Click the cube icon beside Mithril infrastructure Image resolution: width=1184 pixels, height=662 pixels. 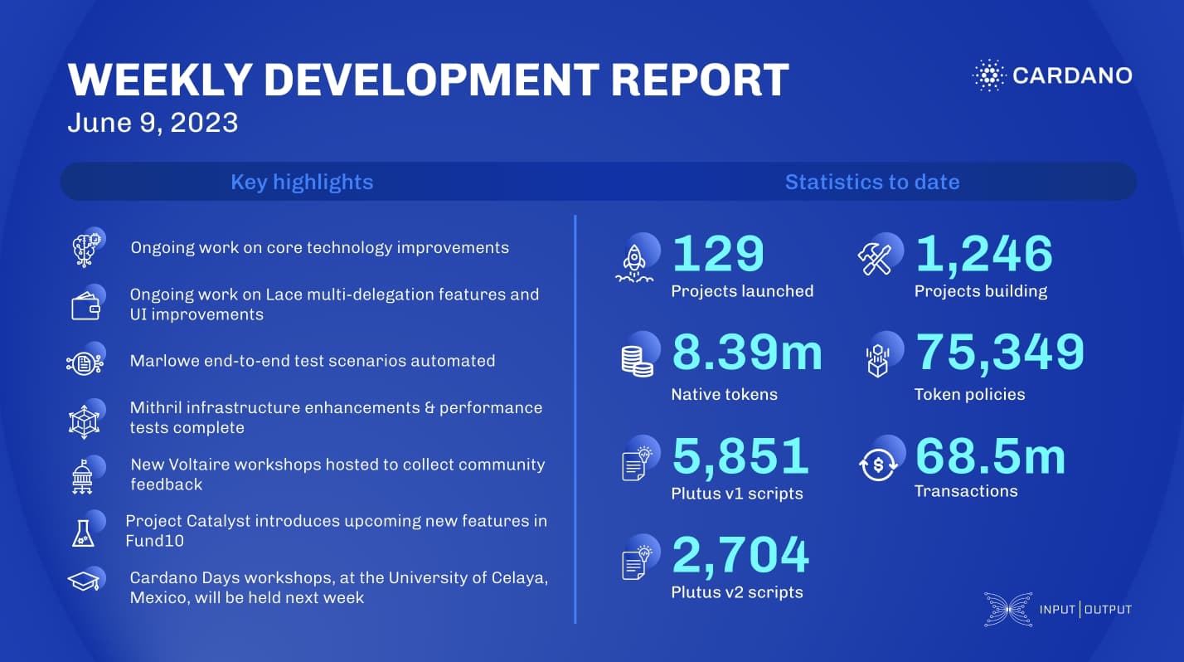pyautogui.click(x=85, y=420)
